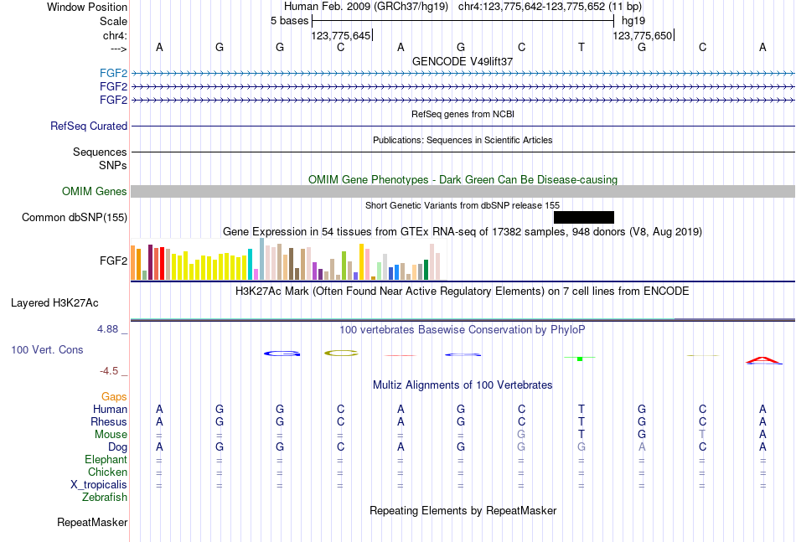The image size is (796, 542).
Task: Select the Dog alignment row label
Action: tap(118, 447)
